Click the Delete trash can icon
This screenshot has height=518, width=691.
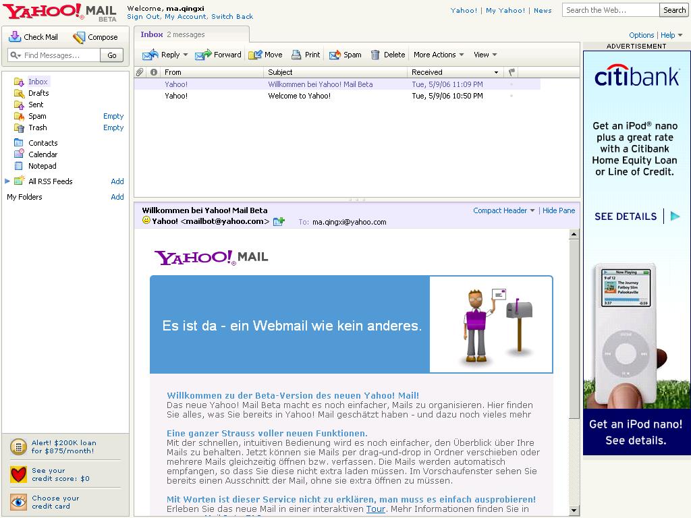375,55
